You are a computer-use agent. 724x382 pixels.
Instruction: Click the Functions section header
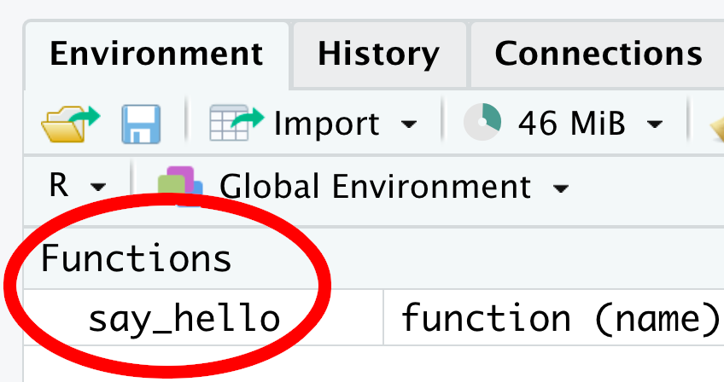(x=137, y=258)
